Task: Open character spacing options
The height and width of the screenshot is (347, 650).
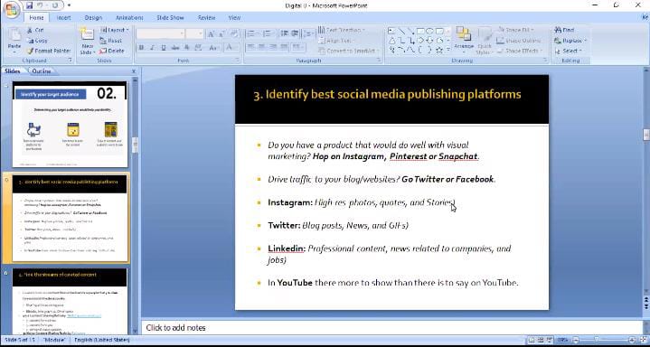Action: [198, 48]
